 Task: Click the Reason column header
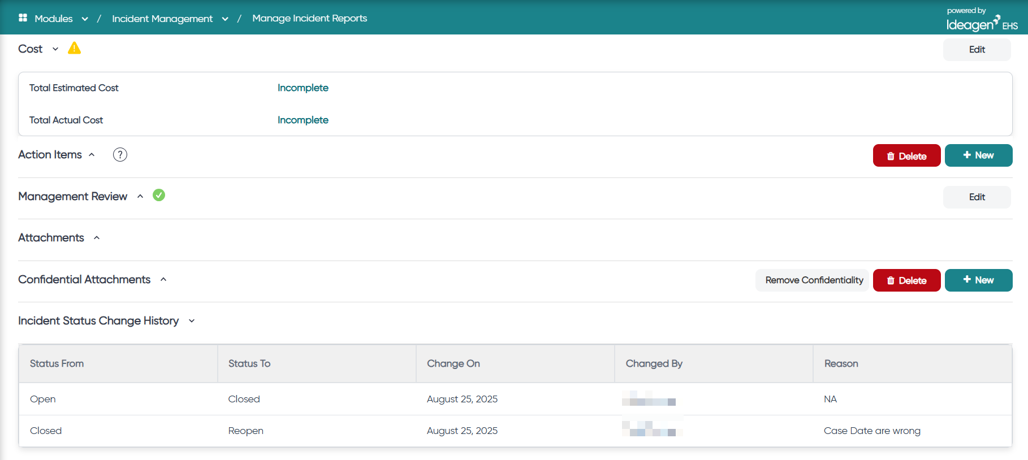pyautogui.click(x=913, y=363)
